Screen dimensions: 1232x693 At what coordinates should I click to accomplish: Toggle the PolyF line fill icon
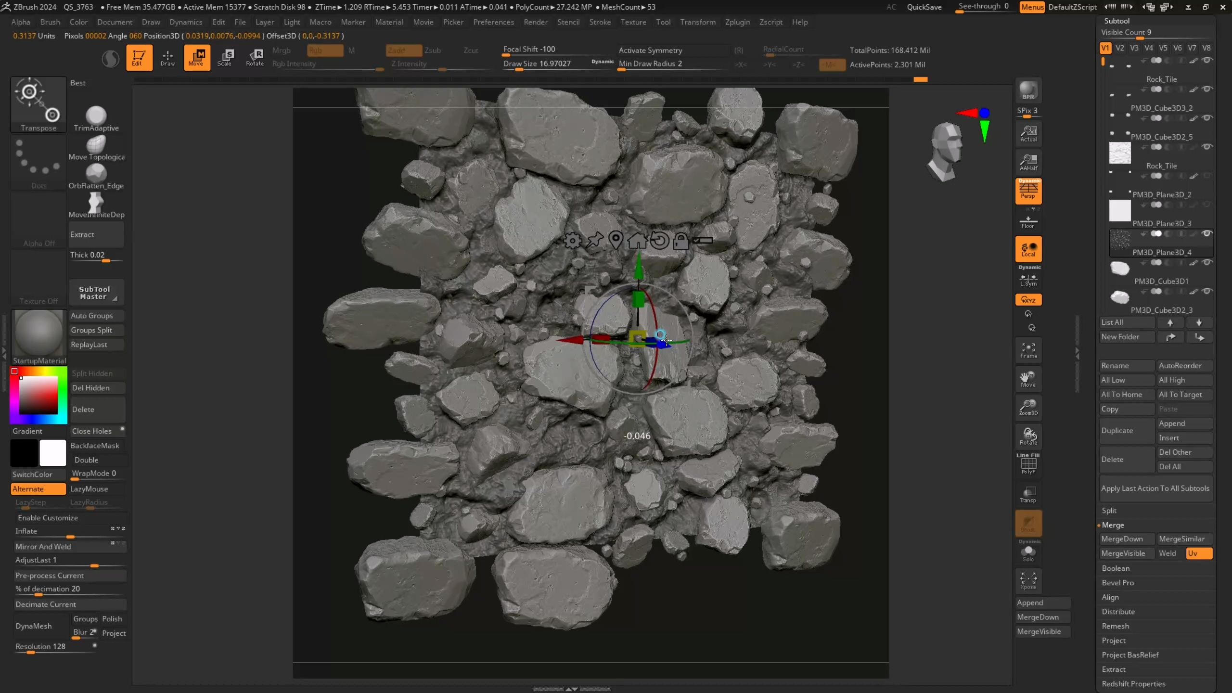pos(1028,465)
